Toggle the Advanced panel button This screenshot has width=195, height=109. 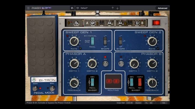[x=162, y=8]
